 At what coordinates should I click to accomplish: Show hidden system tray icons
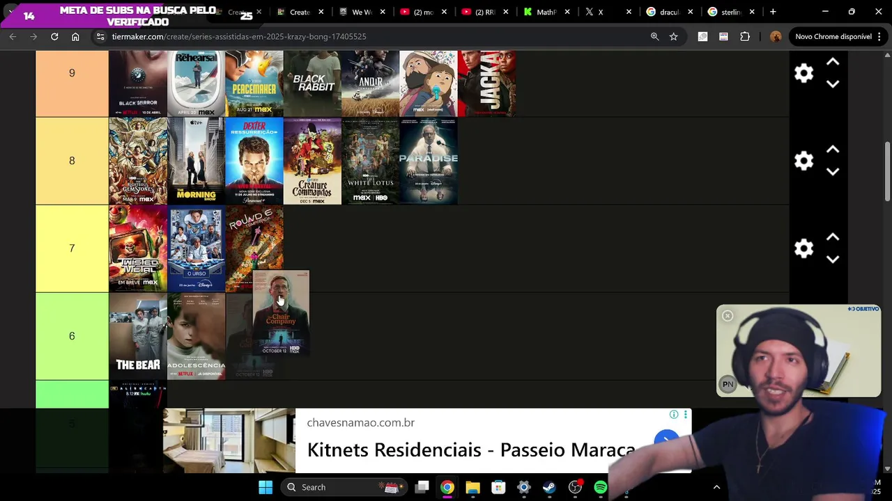pyautogui.click(x=716, y=487)
